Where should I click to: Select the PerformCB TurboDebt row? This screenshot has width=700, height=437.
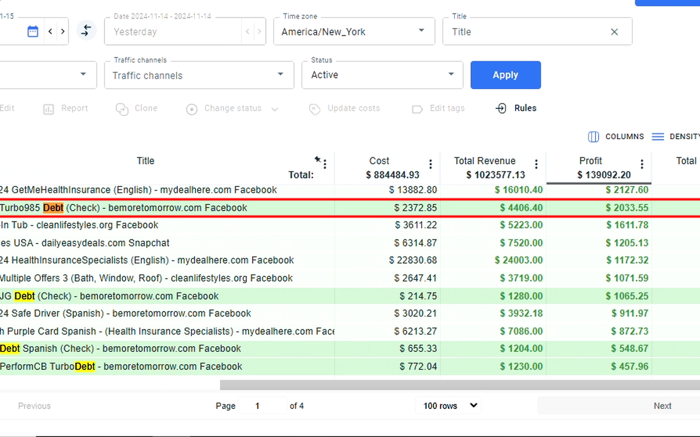coord(350,366)
